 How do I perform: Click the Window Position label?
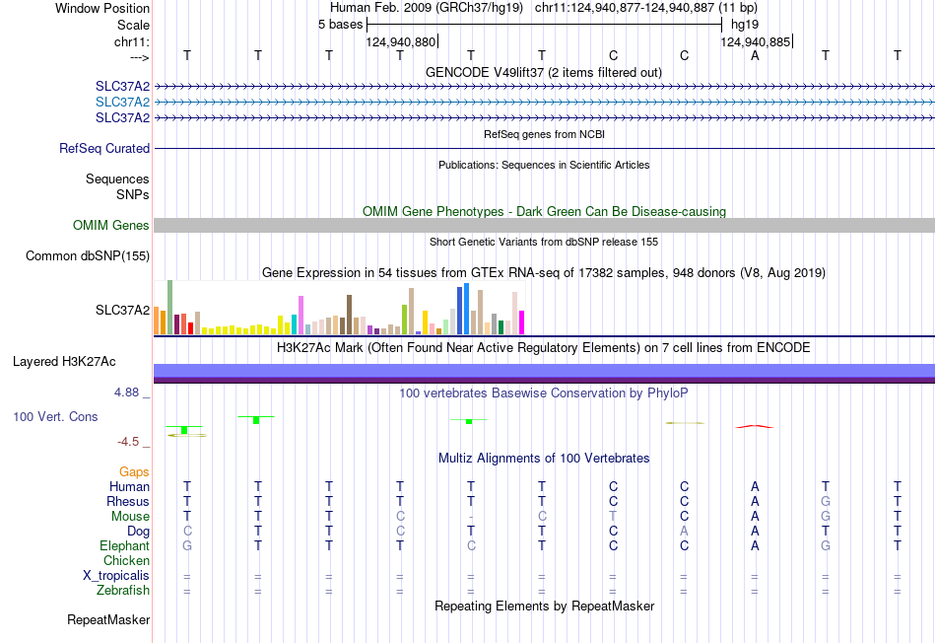(x=102, y=8)
